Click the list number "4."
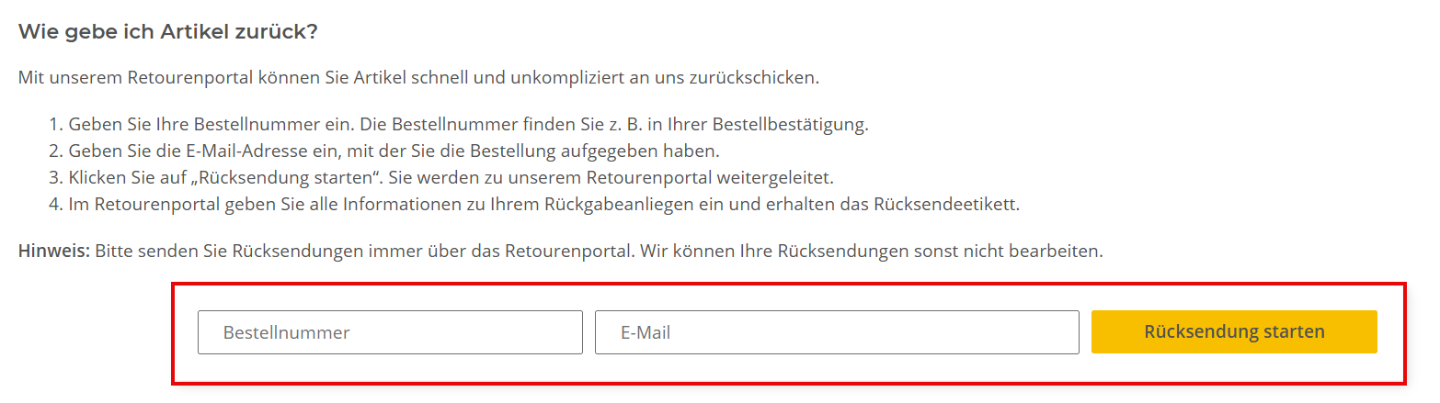This screenshot has width=1440, height=403. [x=56, y=204]
